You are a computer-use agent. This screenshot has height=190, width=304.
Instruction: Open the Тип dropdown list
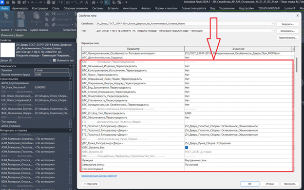click(x=272, y=31)
